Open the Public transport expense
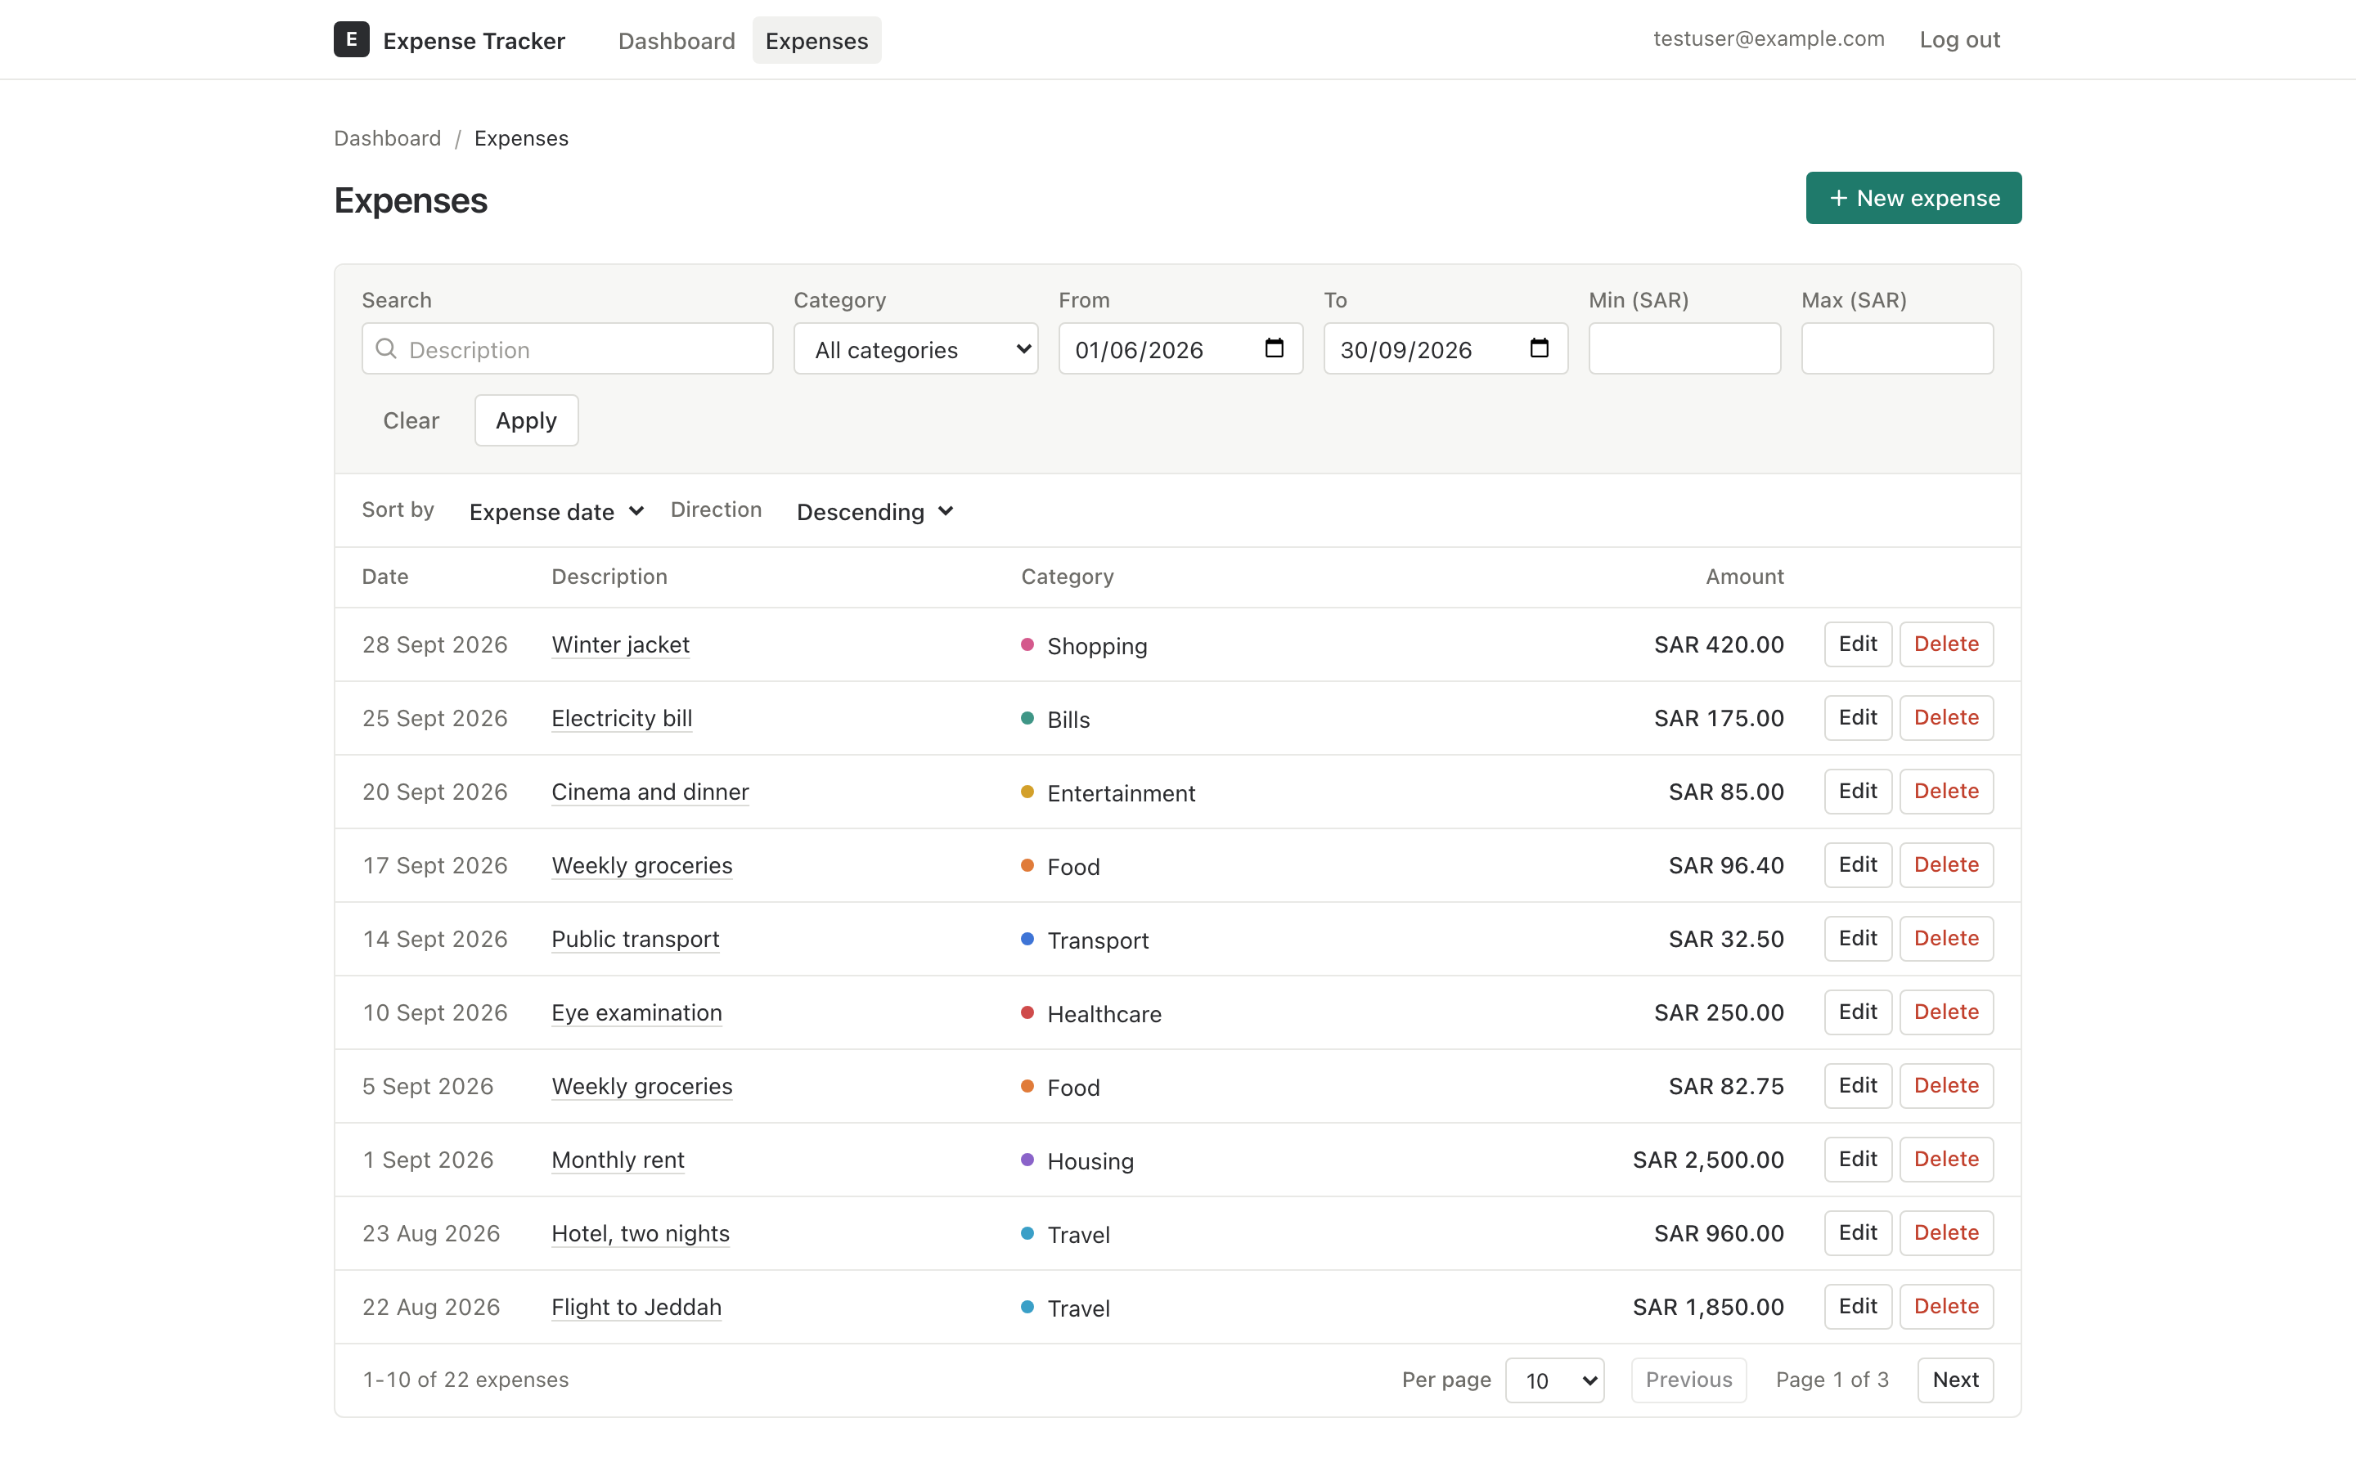The width and height of the screenshot is (2356, 1472). click(x=636, y=939)
